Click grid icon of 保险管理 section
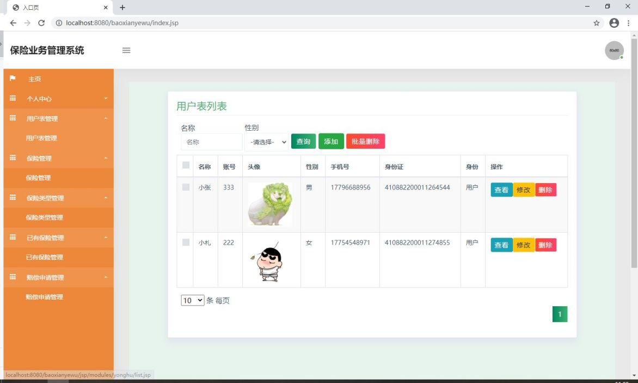Screen dimensions: 638x383 13,157
